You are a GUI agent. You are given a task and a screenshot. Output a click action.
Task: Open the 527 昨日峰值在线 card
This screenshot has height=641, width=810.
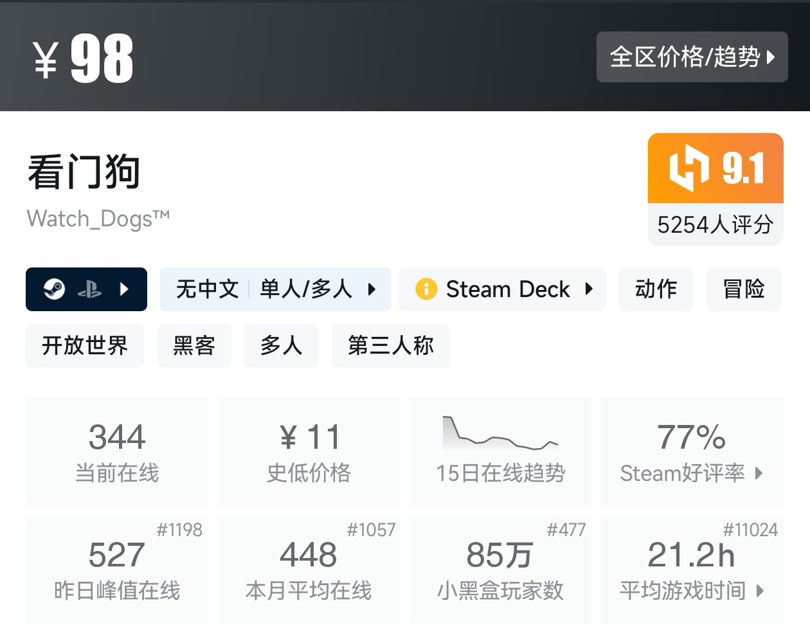coord(117,570)
